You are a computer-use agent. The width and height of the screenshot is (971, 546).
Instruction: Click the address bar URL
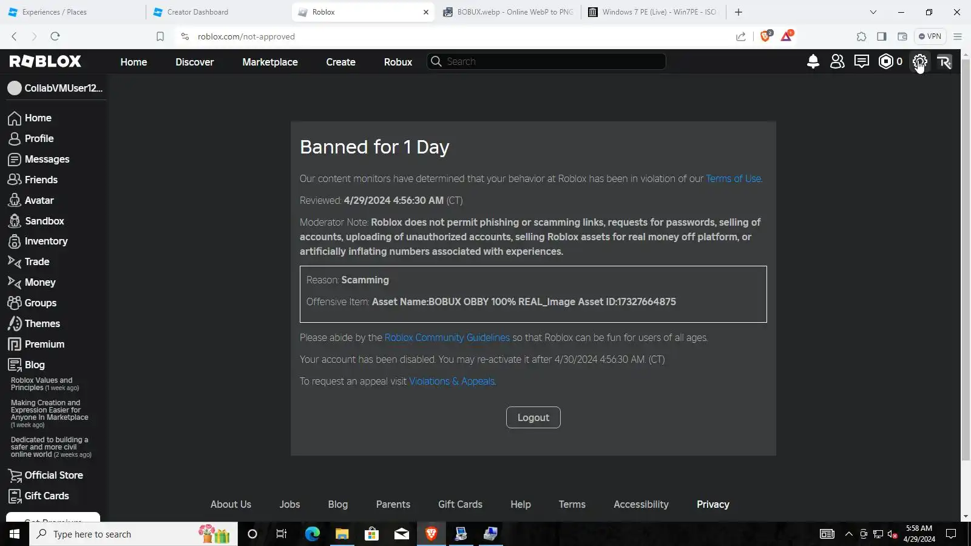click(x=246, y=36)
